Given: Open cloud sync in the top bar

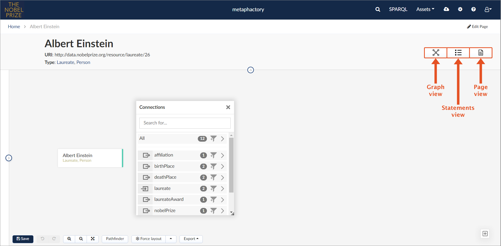Looking at the screenshot, I should click(x=446, y=9).
